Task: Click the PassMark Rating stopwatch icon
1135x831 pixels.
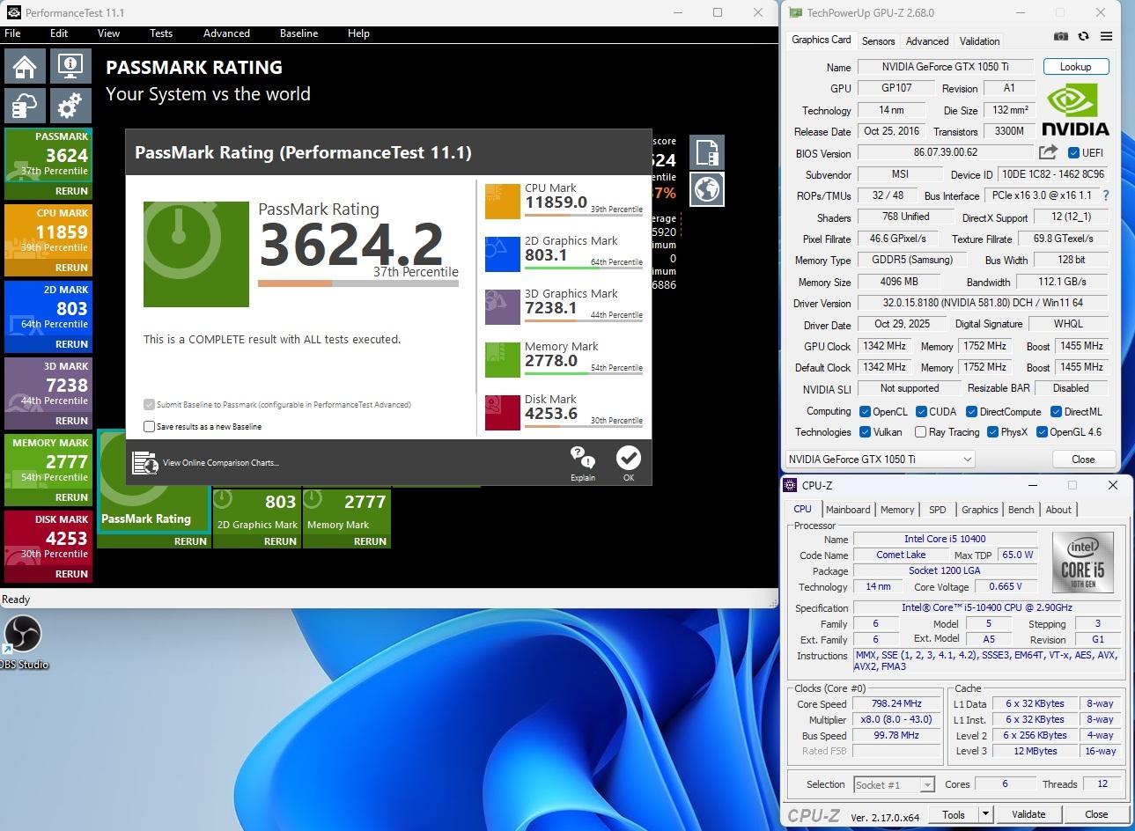Action: coord(196,254)
